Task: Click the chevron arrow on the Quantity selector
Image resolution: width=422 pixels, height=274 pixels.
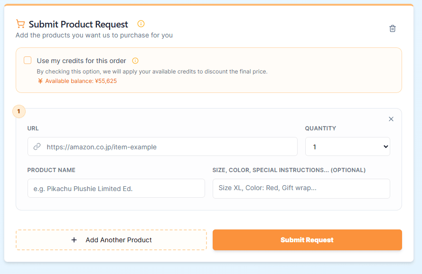Action: tap(385, 147)
